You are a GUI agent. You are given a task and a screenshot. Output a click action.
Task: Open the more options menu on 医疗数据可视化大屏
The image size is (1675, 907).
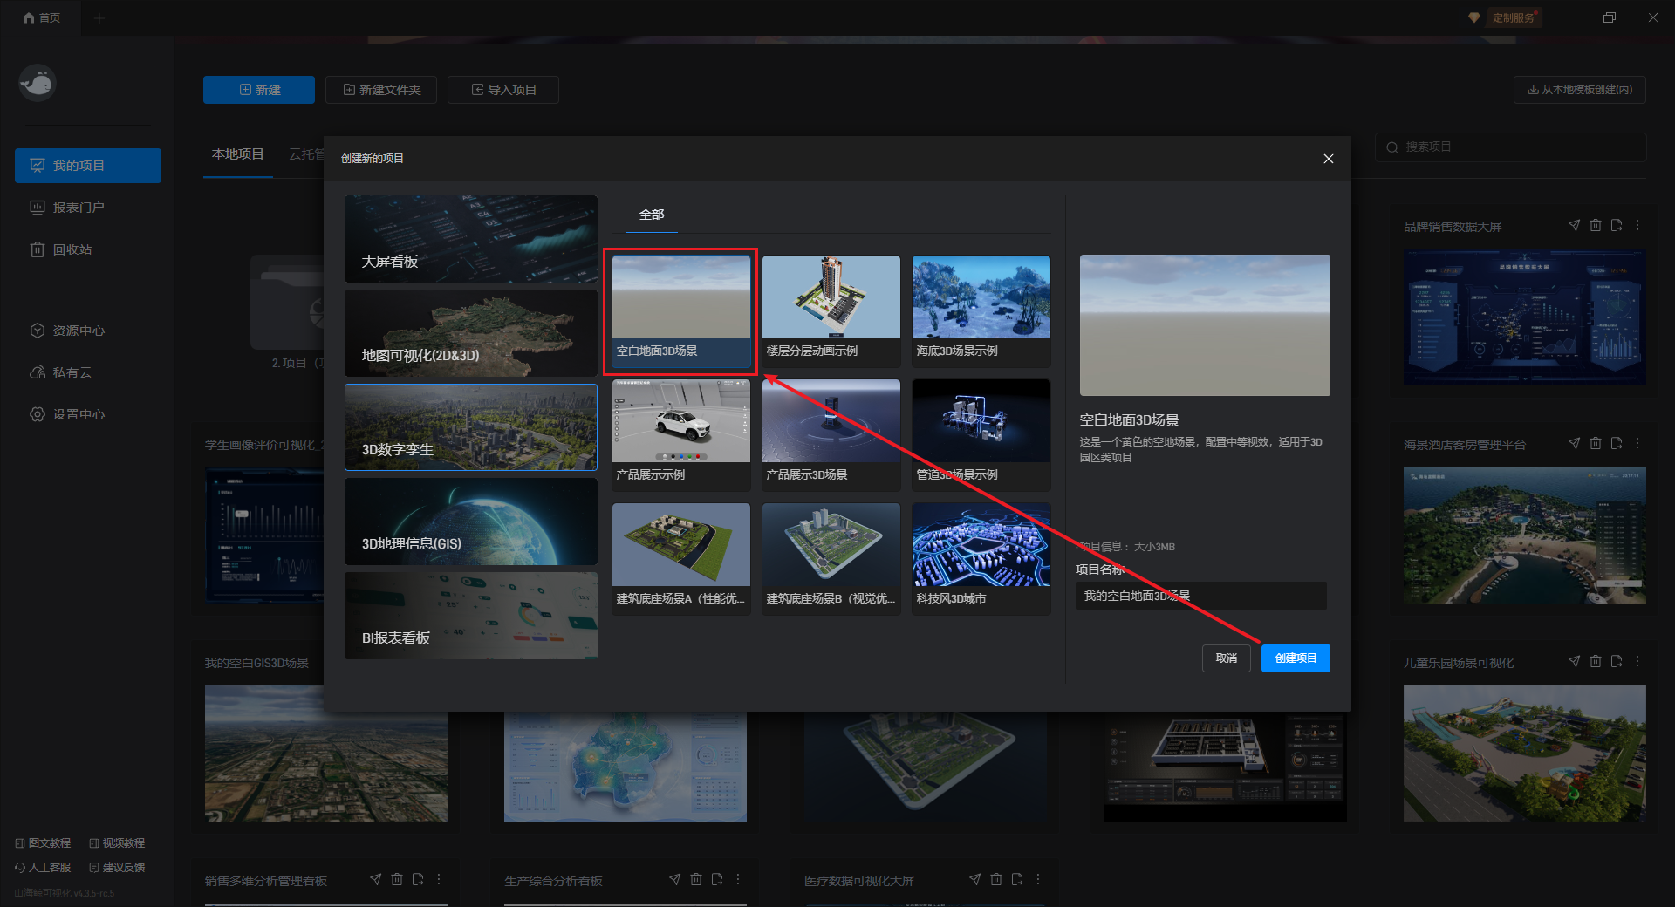coord(1038,879)
